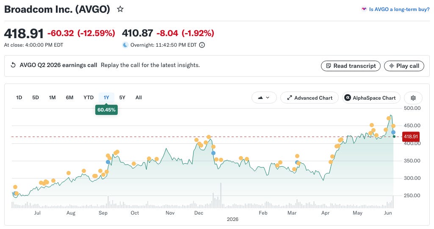Select the 1Y time range
Screen dimensions: 434x229
pos(106,98)
